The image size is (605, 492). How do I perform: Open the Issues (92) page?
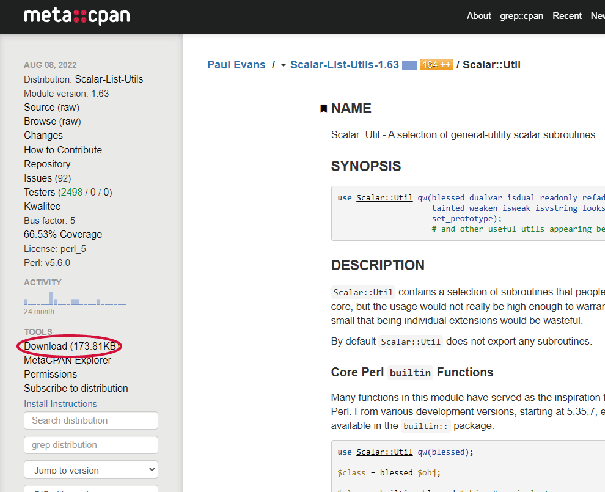tap(47, 178)
